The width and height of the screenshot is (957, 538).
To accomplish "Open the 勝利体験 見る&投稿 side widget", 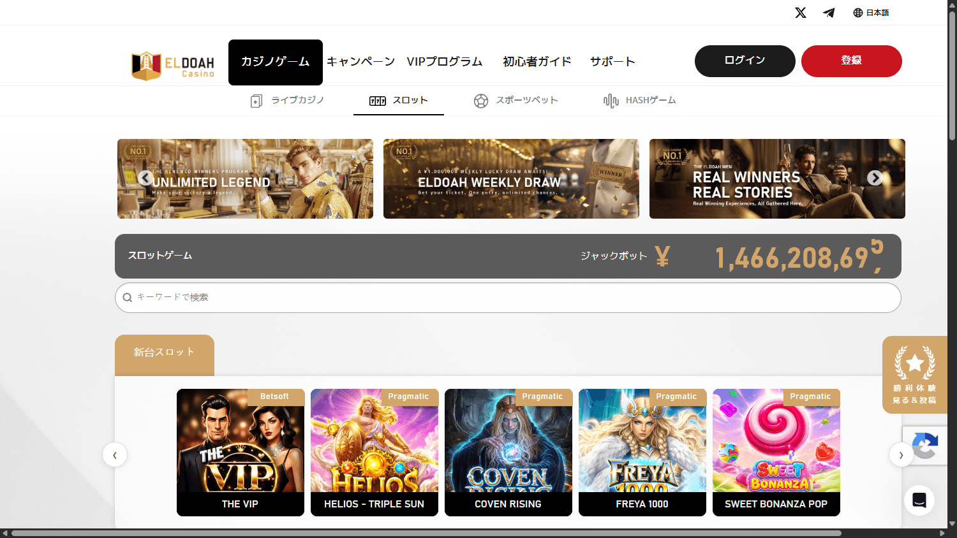I will tap(915, 375).
